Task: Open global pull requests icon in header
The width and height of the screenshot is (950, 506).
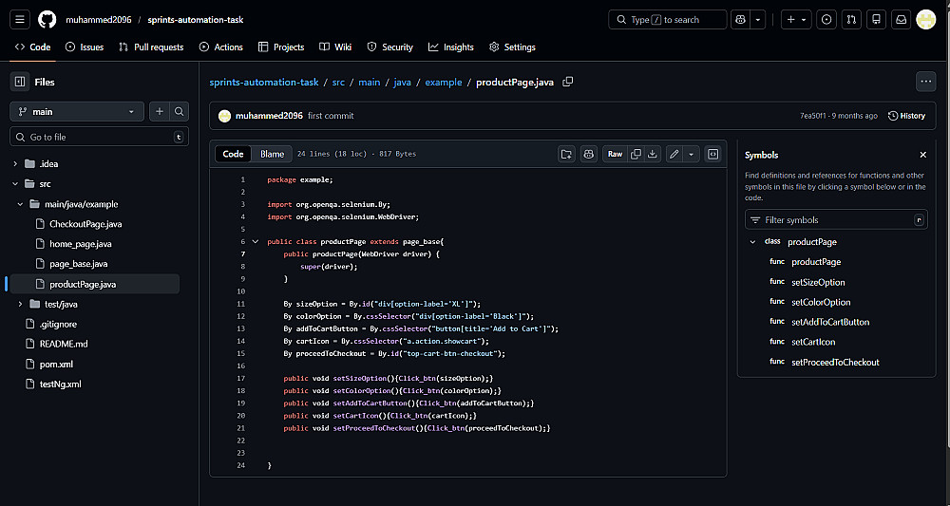Action: coord(851,19)
